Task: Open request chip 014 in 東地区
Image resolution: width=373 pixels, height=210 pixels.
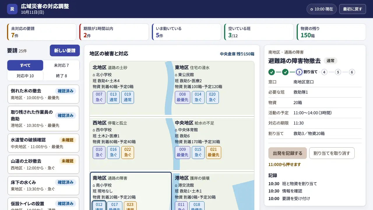Action: click(x=198, y=97)
